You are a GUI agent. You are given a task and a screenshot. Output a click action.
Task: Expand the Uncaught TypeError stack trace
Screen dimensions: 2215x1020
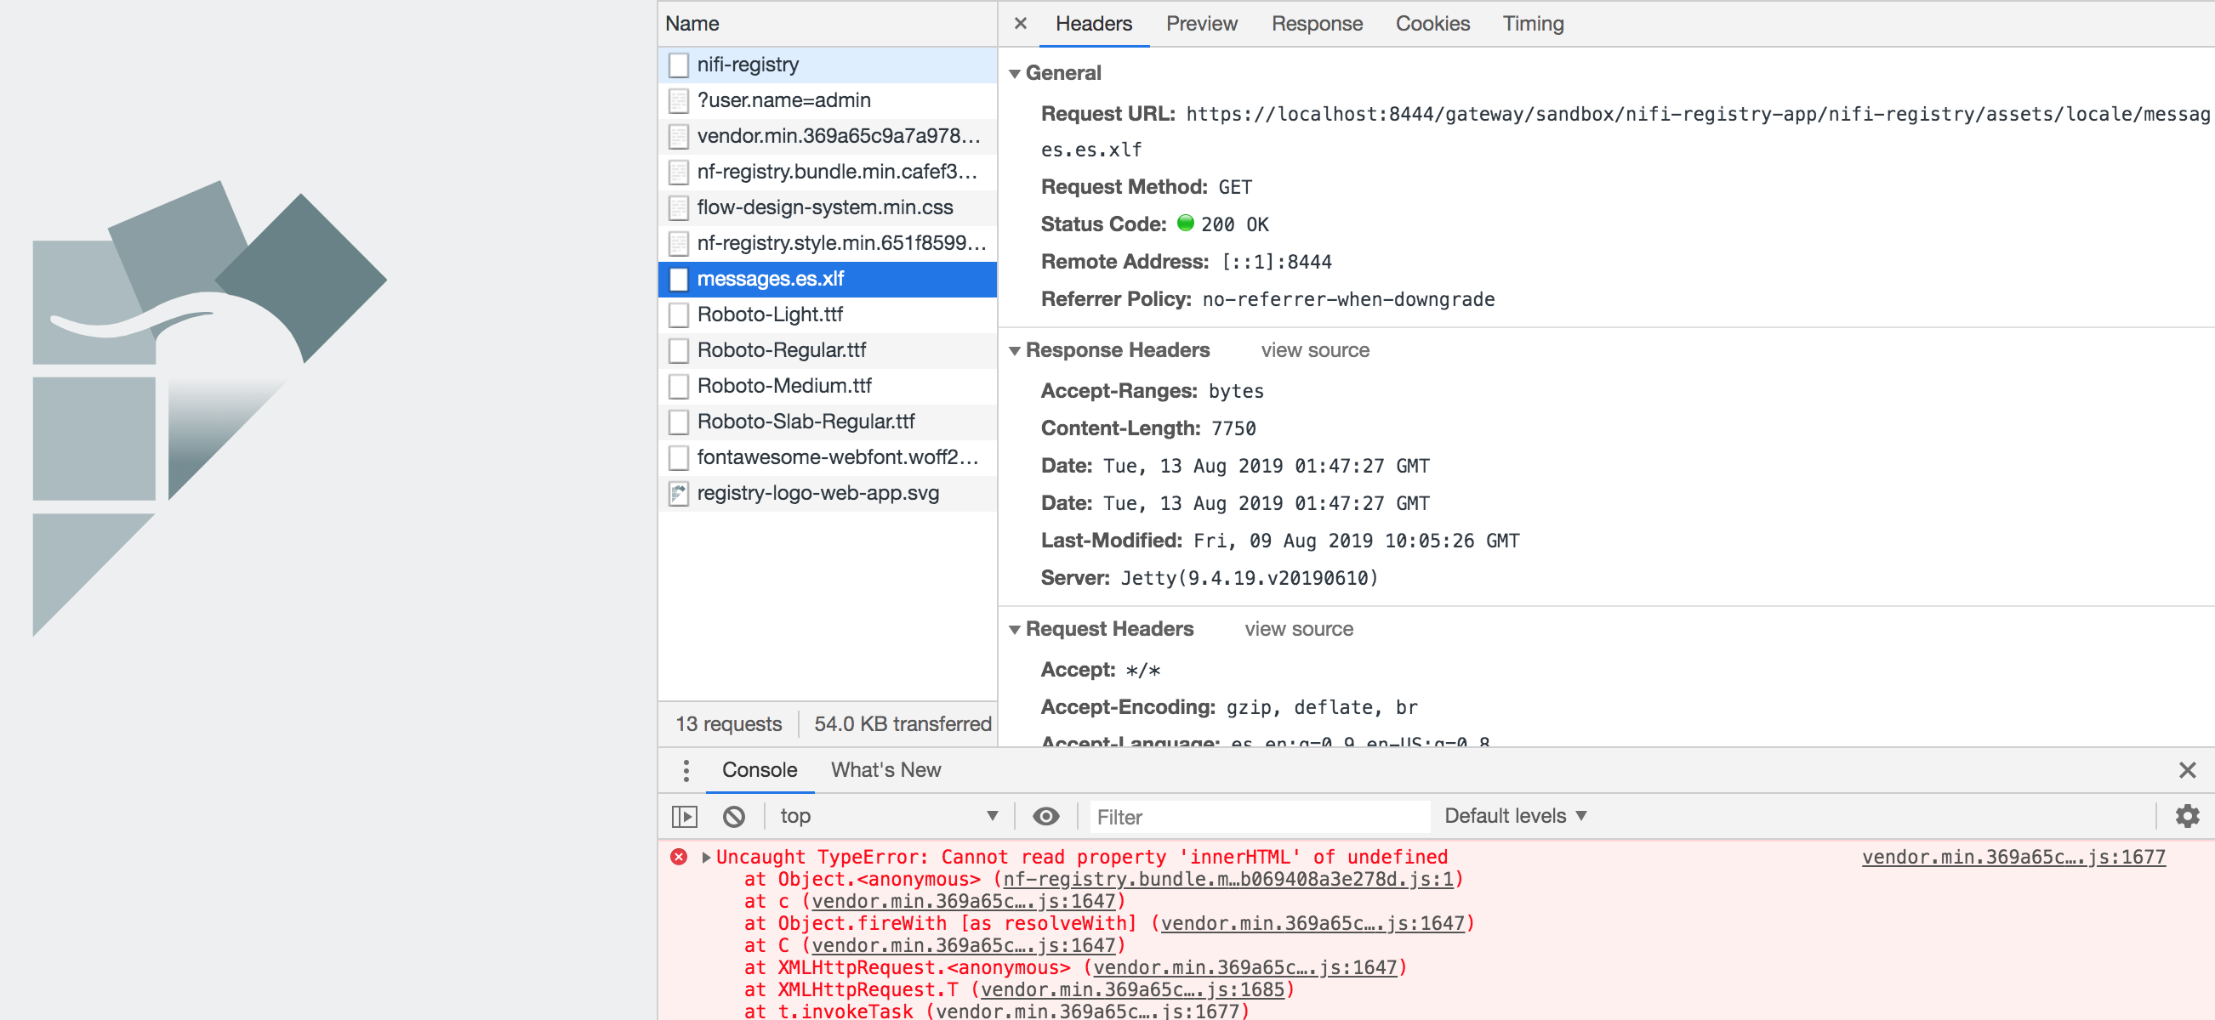click(706, 857)
